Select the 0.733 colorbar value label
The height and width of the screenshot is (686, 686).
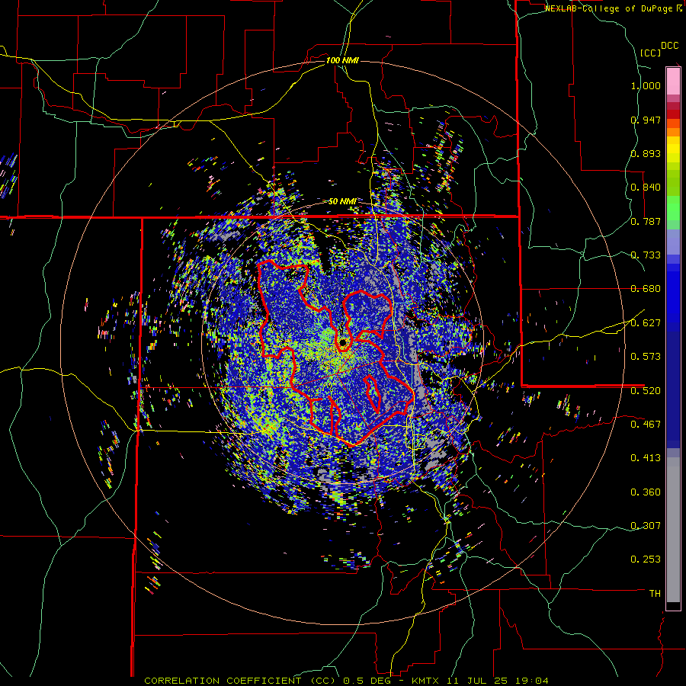click(x=646, y=255)
